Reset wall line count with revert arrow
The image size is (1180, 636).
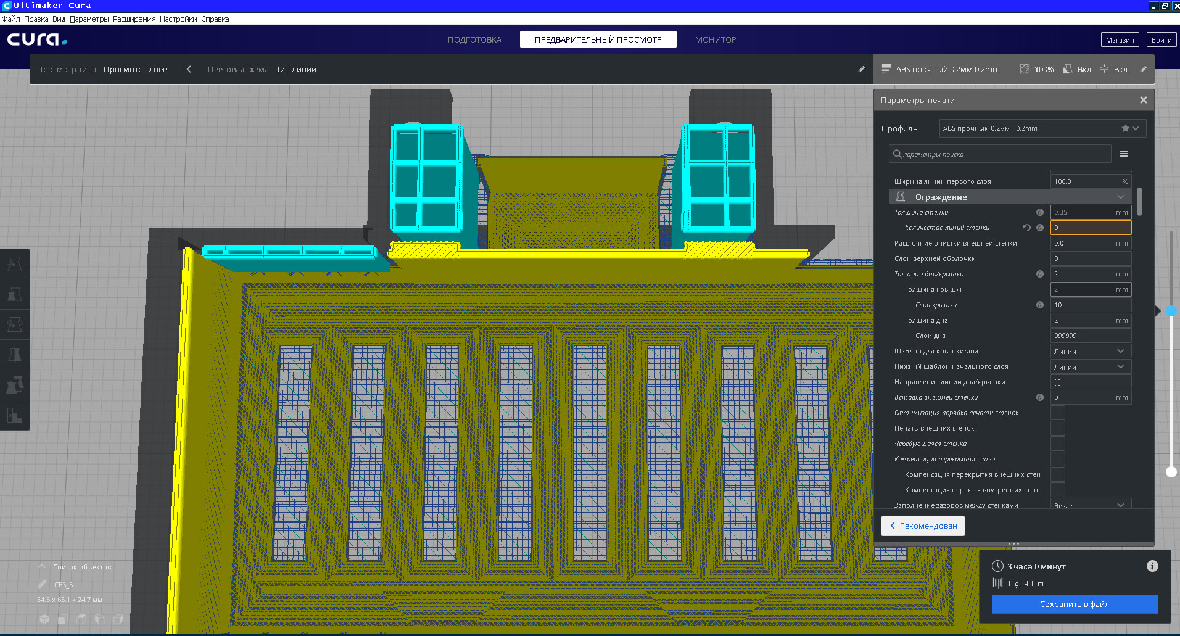(x=1026, y=228)
